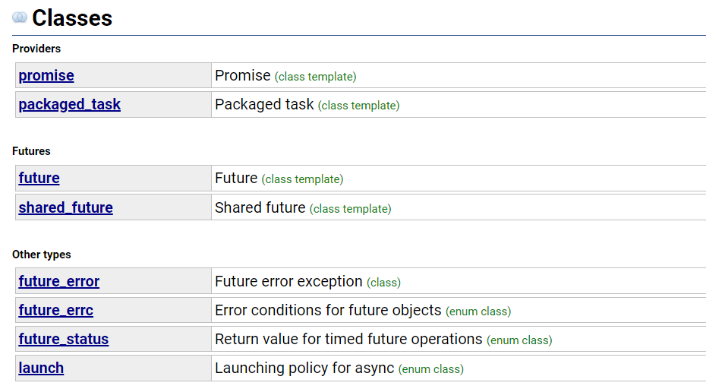Follow the future class link
The width and height of the screenshot is (706, 389).
39,179
